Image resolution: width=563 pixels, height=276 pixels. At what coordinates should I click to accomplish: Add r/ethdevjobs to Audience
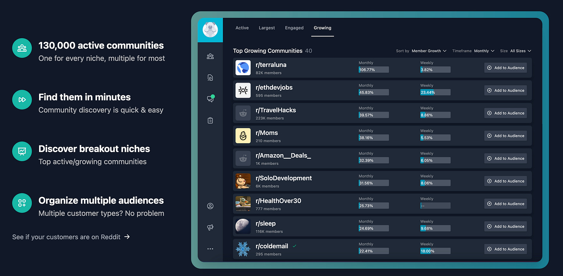point(505,90)
